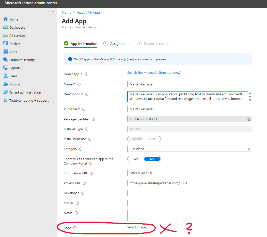Click the Description text area

pyautogui.click(x=190, y=97)
